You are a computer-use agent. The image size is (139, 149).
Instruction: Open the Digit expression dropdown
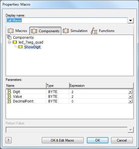130,92
